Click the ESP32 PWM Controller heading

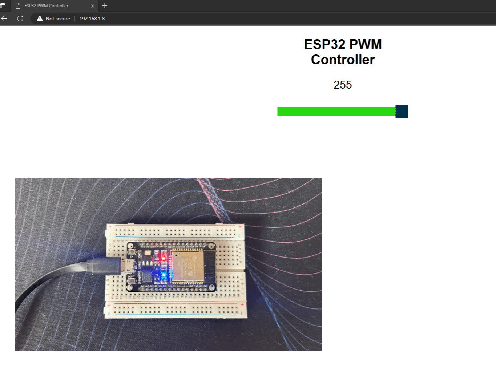[x=342, y=52]
